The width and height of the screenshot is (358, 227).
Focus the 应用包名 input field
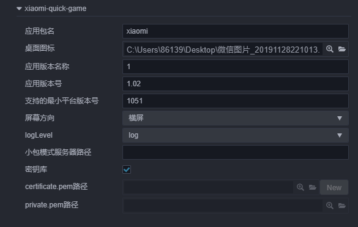click(236, 31)
